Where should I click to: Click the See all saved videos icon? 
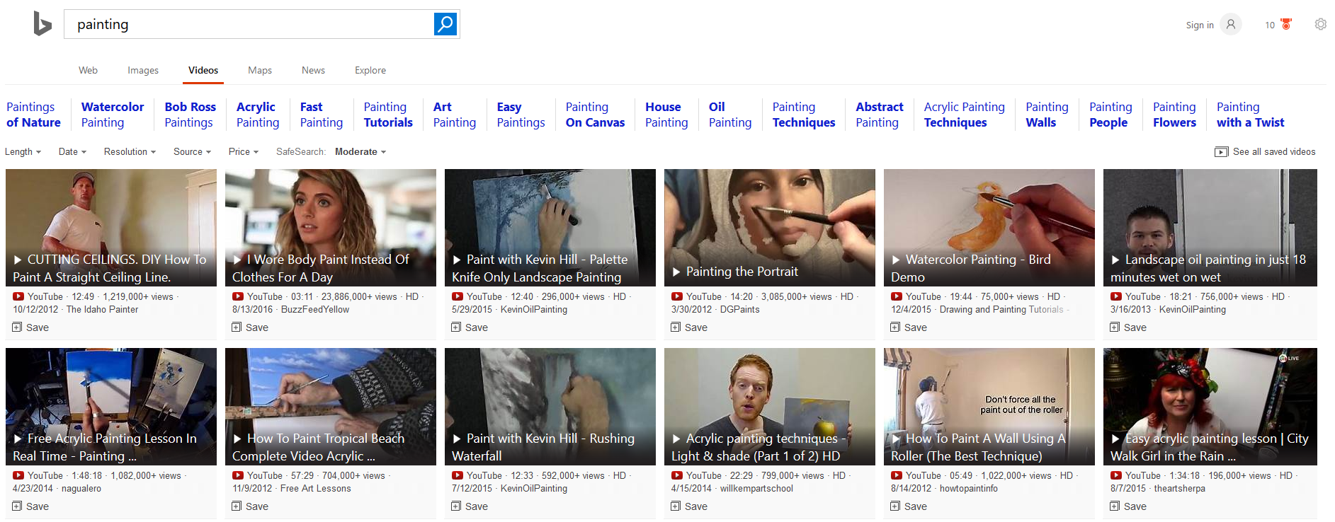click(x=1221, y=152)
